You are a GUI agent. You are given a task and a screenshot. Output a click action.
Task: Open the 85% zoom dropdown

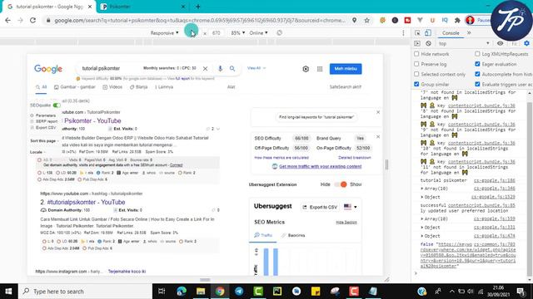(237, 33)
